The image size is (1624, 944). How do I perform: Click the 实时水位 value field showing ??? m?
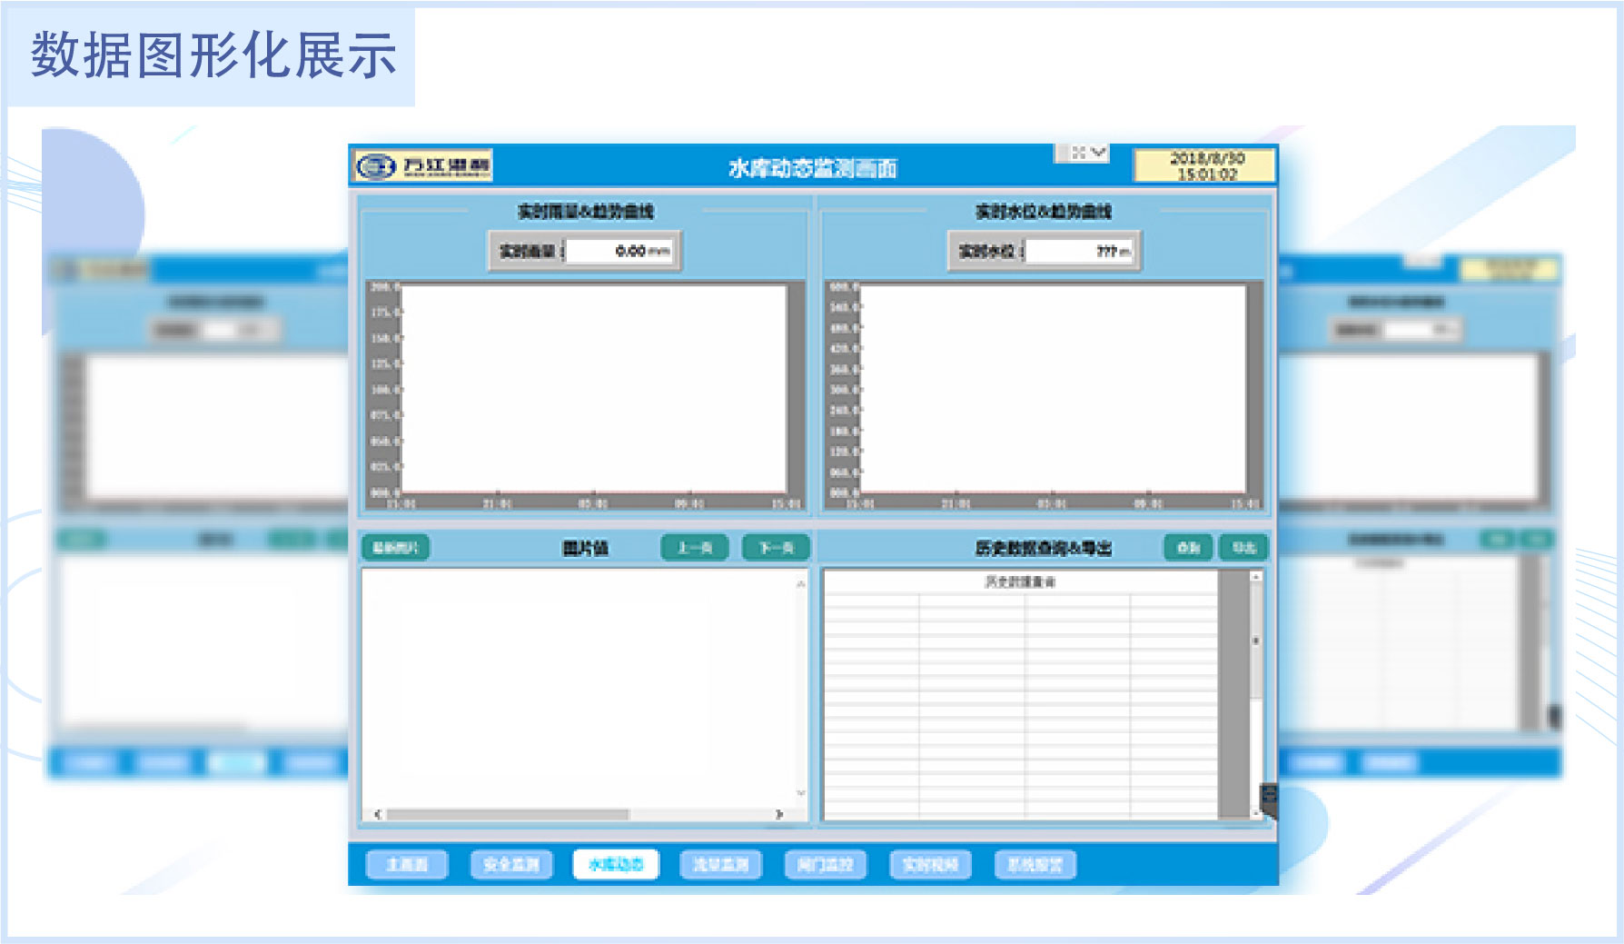coord(1080,251)
